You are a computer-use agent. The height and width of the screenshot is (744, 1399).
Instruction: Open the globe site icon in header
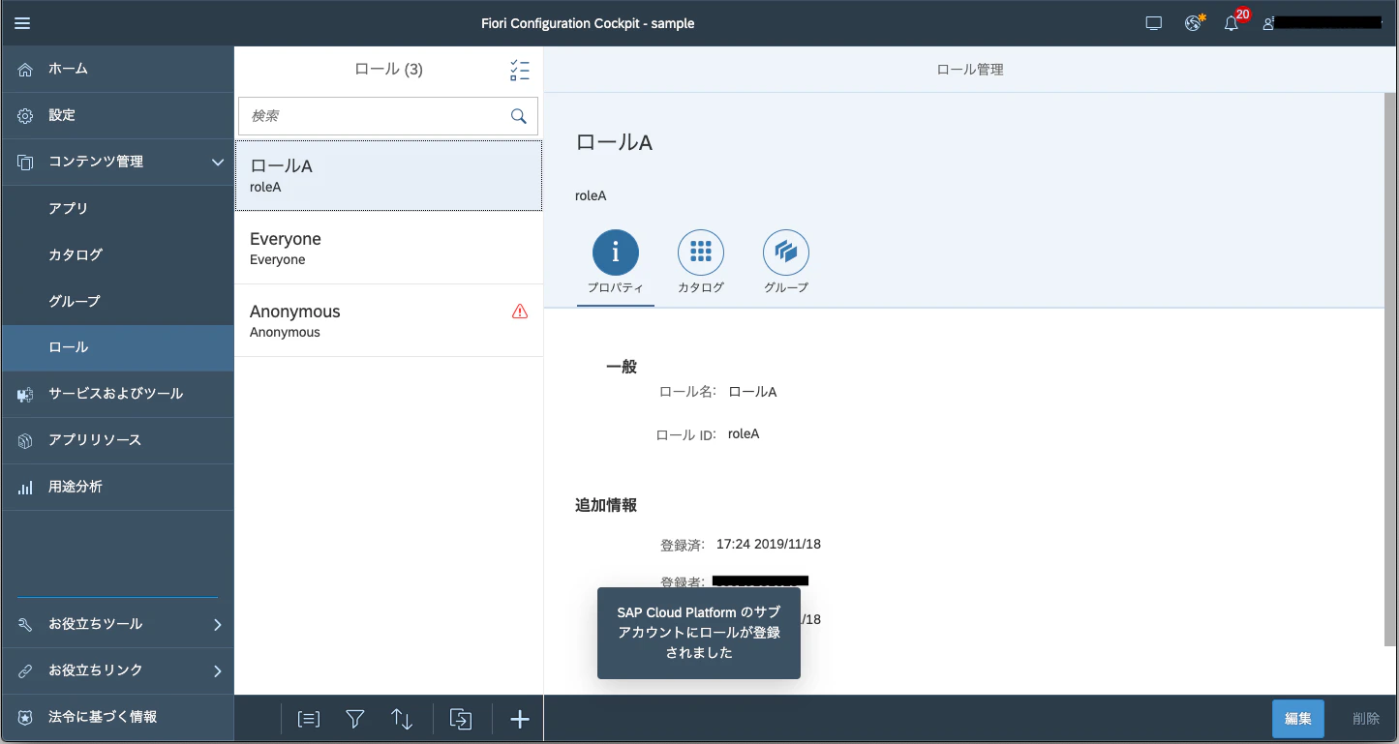(x=1194, y=23)
